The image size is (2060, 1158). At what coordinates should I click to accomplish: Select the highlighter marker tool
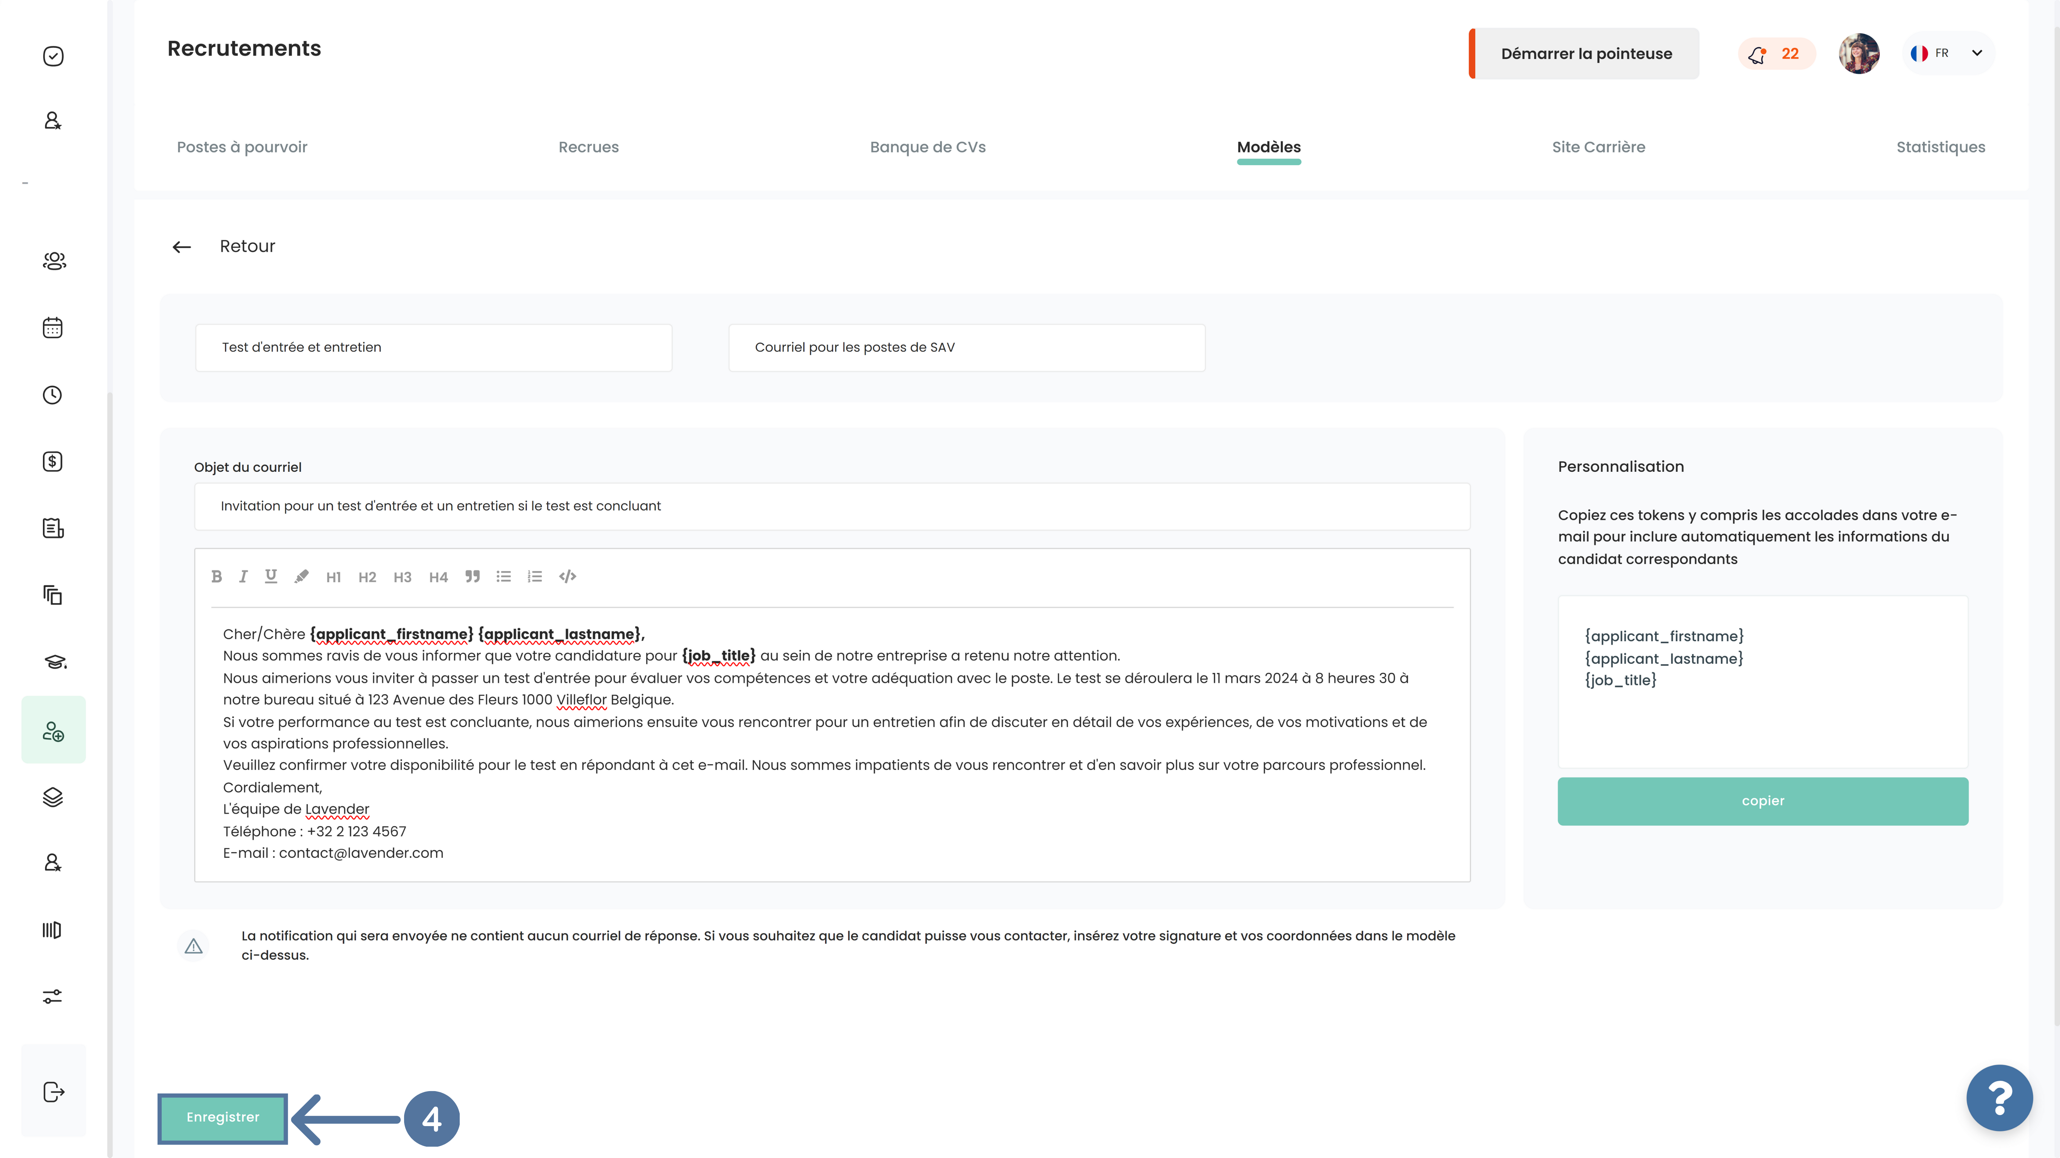301,576
